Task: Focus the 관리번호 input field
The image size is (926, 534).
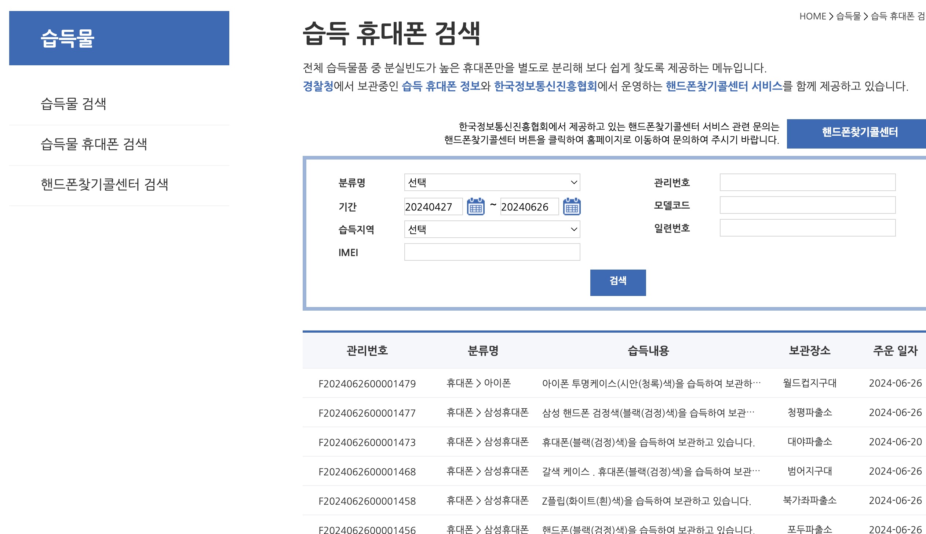Action: click(x=807, y=183)
